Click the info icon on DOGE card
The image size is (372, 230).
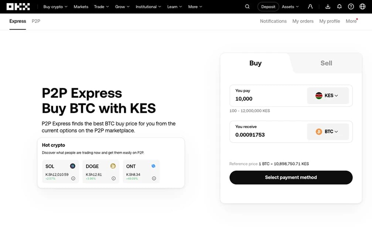(x=113, y=178)
